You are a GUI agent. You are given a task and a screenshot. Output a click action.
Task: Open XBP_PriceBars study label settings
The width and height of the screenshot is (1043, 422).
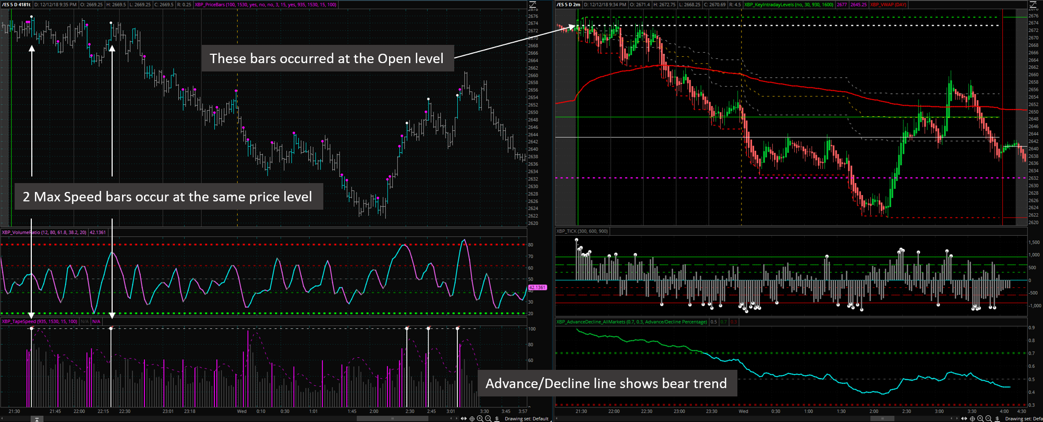[265, 5]
